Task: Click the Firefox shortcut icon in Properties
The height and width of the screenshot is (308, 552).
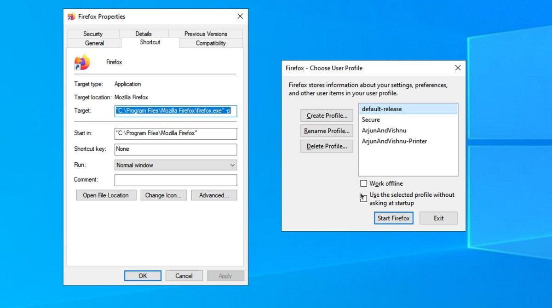Action: [82, 62]
